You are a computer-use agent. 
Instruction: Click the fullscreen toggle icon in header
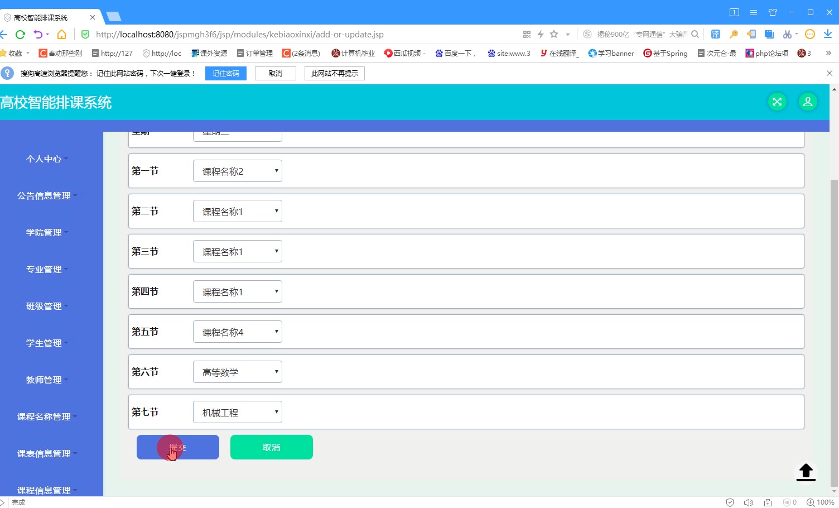(x=777, y=102)
